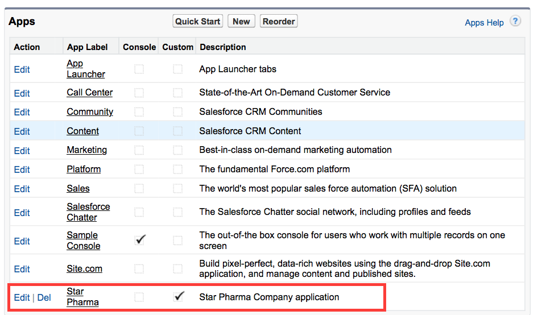Edit the Sample Console app
Screen dimensions: 538x315
(22, 241)
